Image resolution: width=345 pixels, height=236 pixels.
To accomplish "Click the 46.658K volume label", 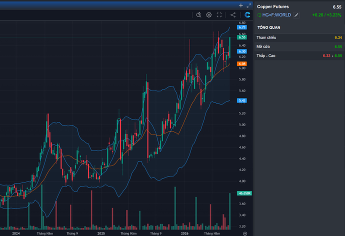I will (244, 193).
